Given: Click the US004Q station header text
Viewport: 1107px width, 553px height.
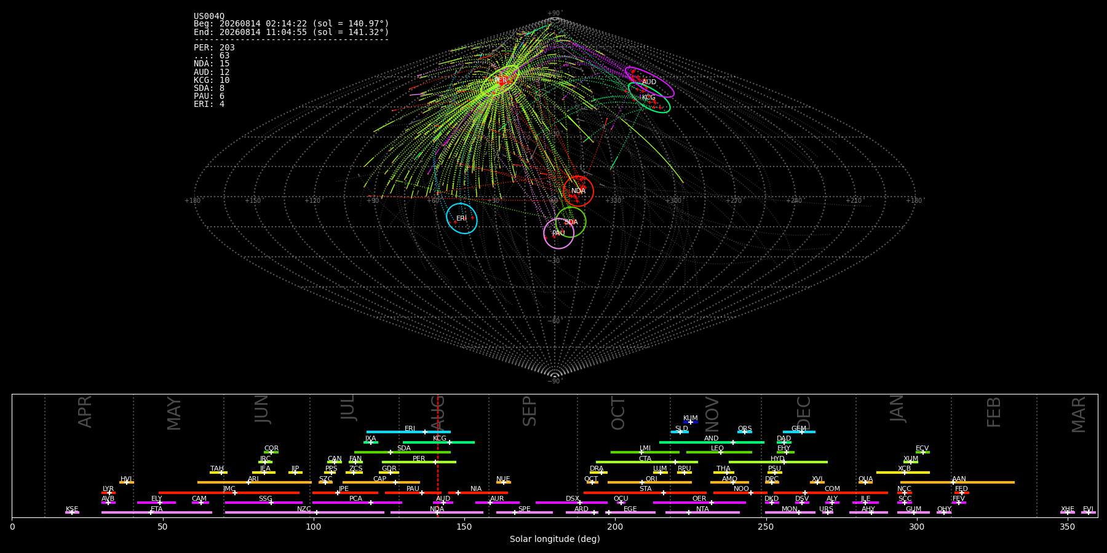Looking at the screenshot, I should tap(209, 17).
